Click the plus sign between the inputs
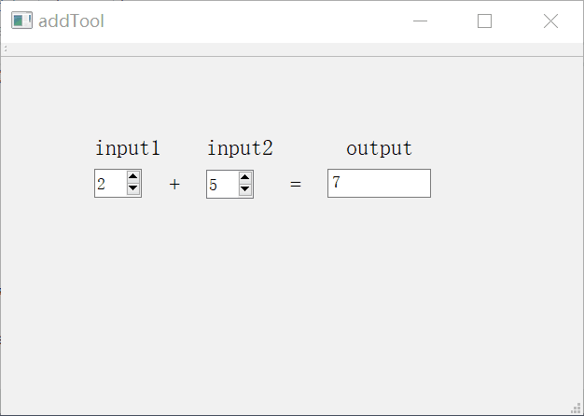The width and height of the screenshot is (584, 416). point(174,185)
